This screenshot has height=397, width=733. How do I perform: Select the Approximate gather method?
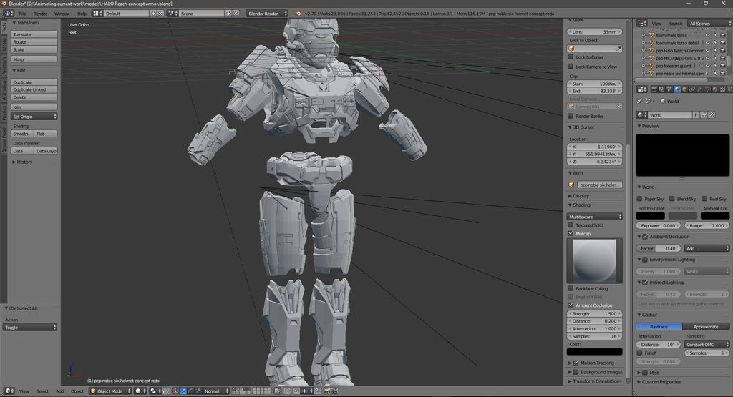point(706,326)
